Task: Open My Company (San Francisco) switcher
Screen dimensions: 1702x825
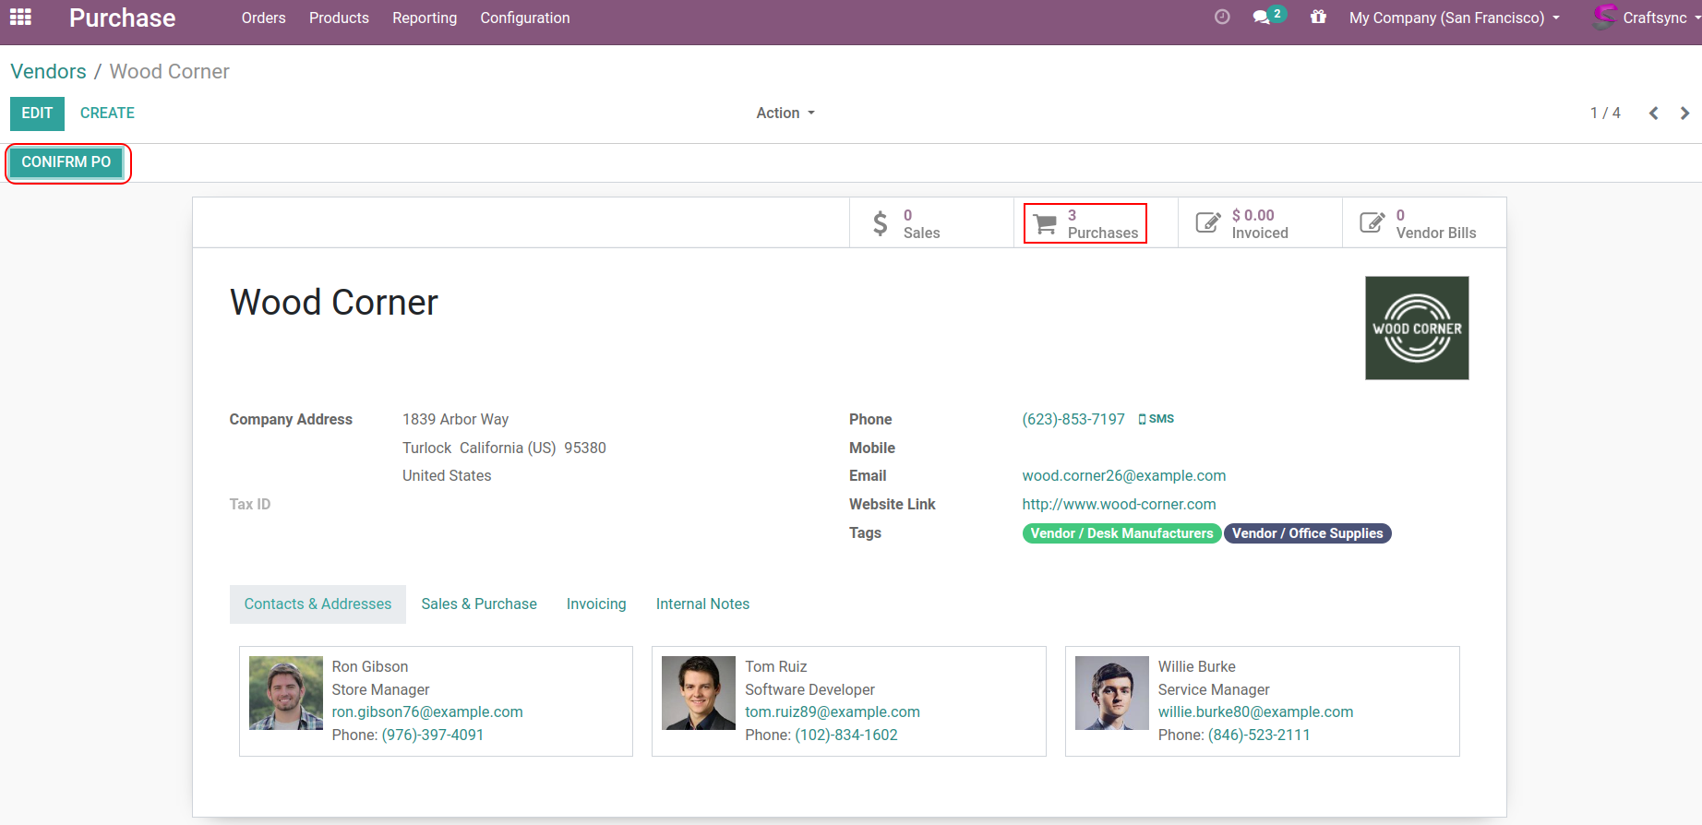Action: [1454, 18]
